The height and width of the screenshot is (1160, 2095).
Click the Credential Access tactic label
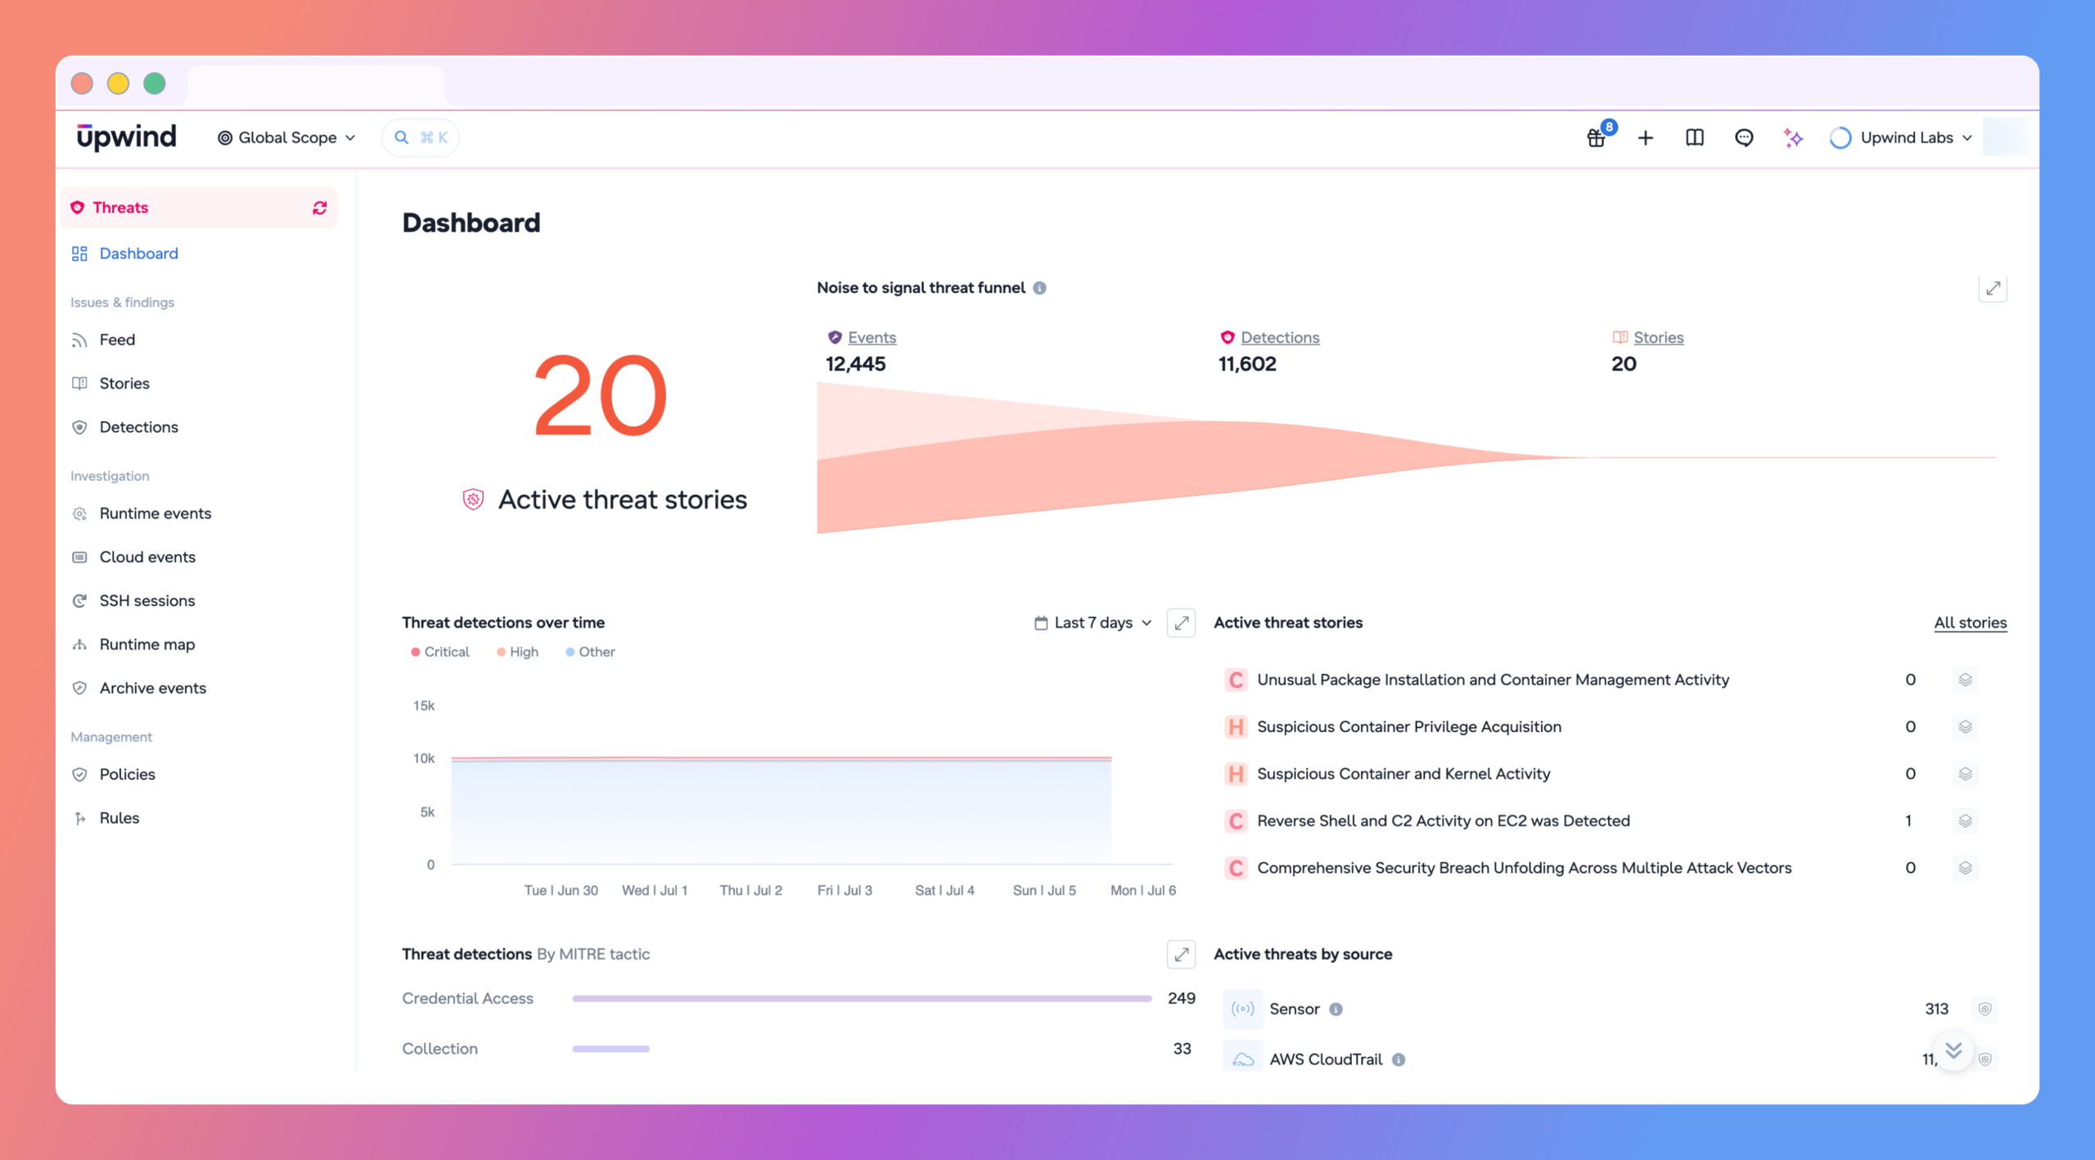point(467,999)
